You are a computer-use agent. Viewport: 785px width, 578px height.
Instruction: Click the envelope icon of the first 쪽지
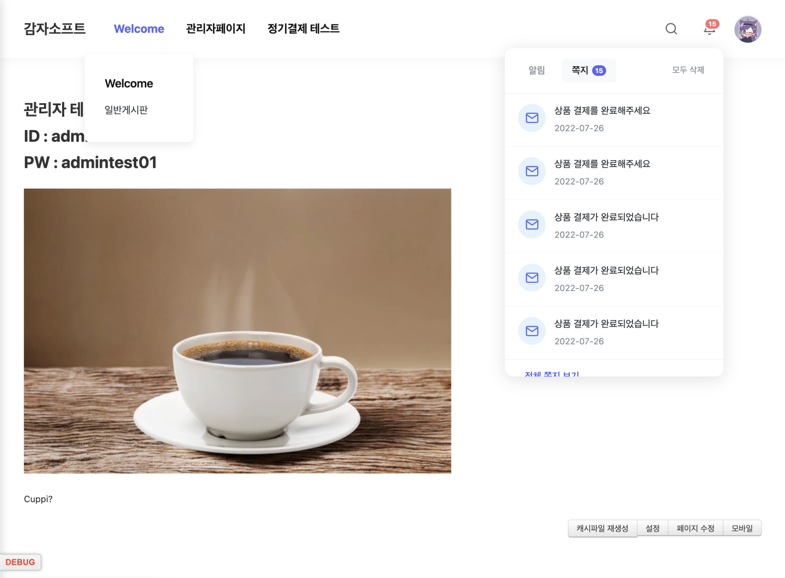tap(532, 118)
